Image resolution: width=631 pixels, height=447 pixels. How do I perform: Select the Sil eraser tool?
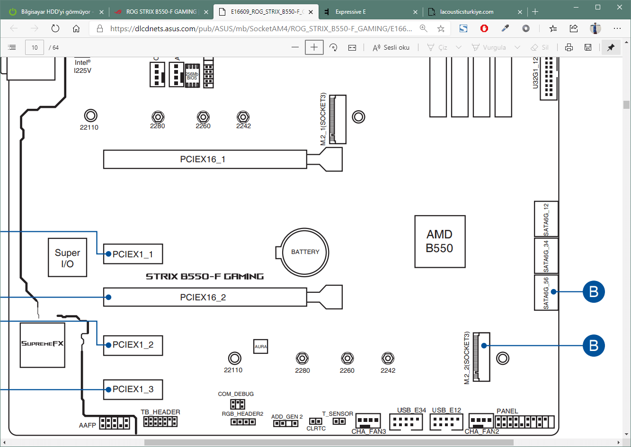tap(540, 47)
